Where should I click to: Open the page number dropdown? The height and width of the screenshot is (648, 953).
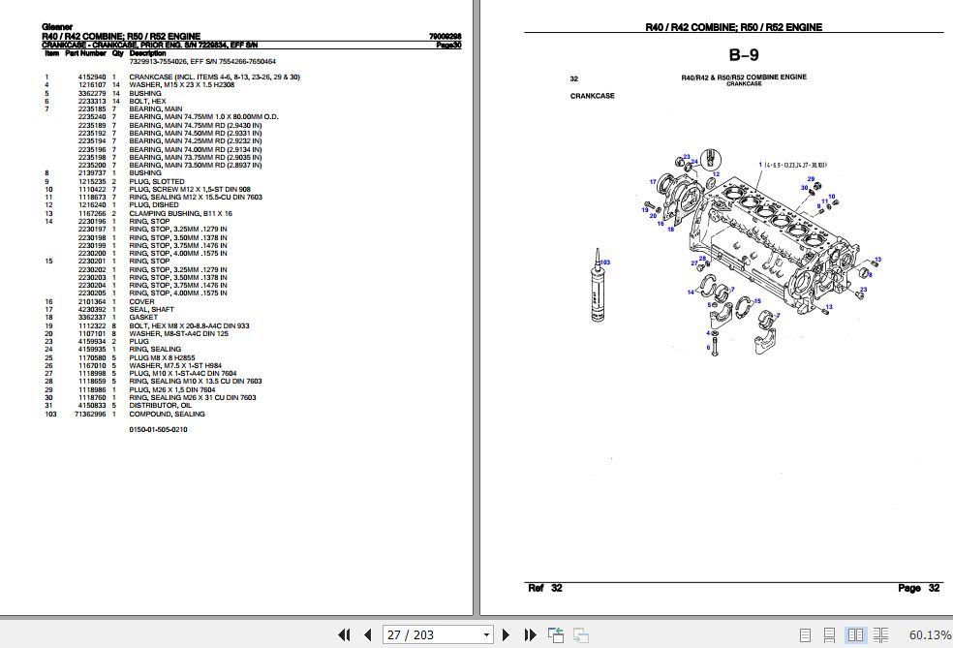(484, 634)
